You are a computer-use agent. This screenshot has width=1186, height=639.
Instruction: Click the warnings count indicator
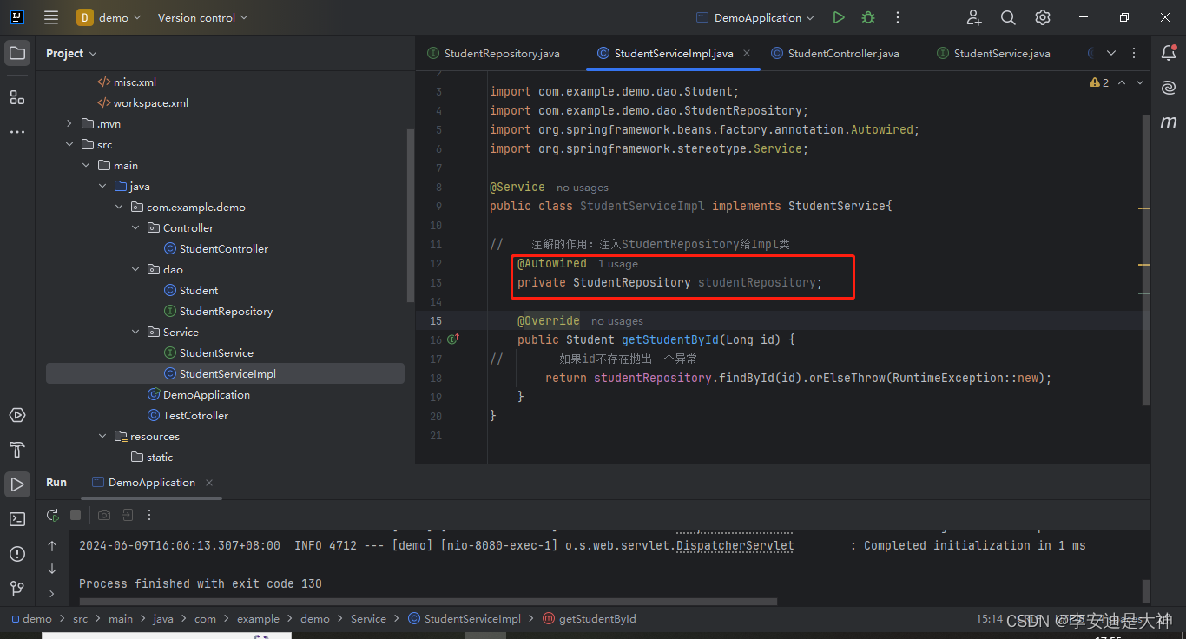(x=1099, y=82)
